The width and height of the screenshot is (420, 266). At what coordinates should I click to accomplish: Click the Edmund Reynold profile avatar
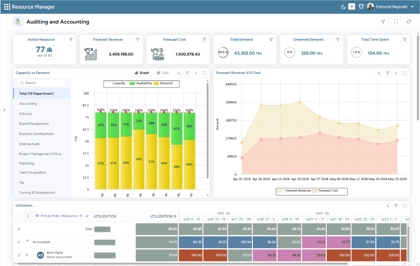(370, 7)
